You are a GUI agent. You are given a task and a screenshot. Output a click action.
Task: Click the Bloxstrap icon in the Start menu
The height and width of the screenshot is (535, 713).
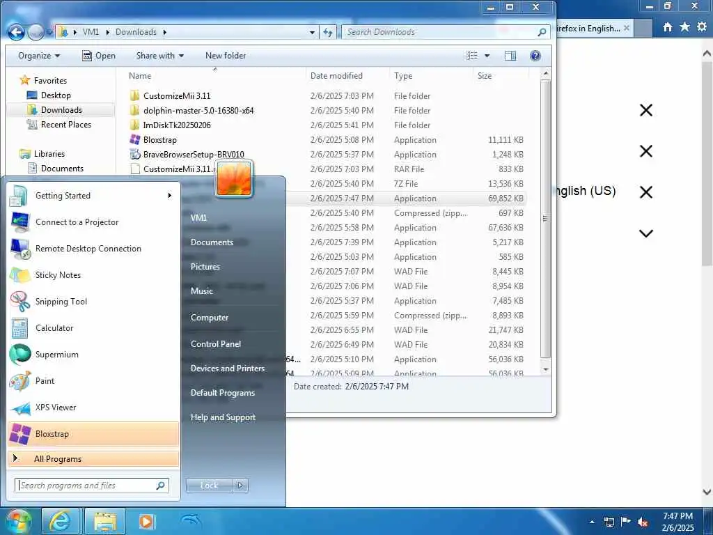pyautogui.click(x=20, y=434)
